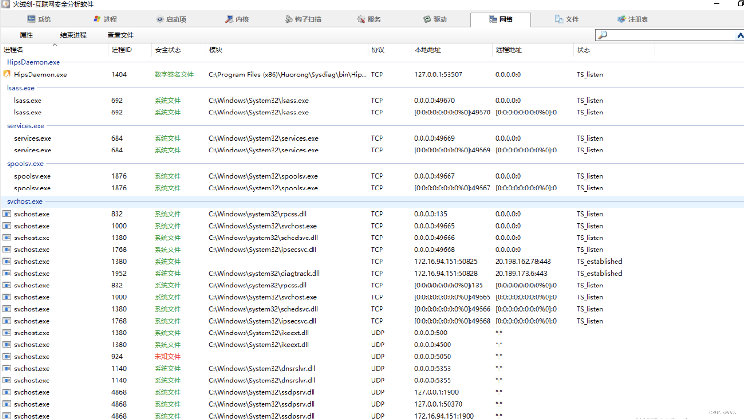Click icon of svchost.exe UDP 0.0.0.0:5353 row

pos(7,368)
